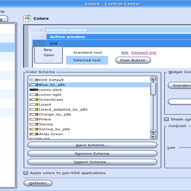The image size is (191, 191).
Task: Click the Inactive window title bar preview
Action: coord(118,30)
